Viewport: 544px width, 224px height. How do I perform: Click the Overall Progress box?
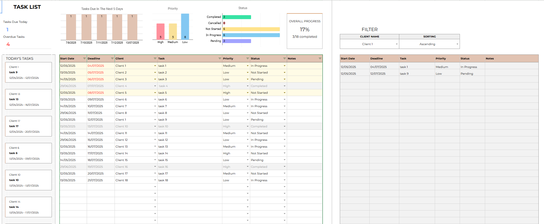point(305,31)
